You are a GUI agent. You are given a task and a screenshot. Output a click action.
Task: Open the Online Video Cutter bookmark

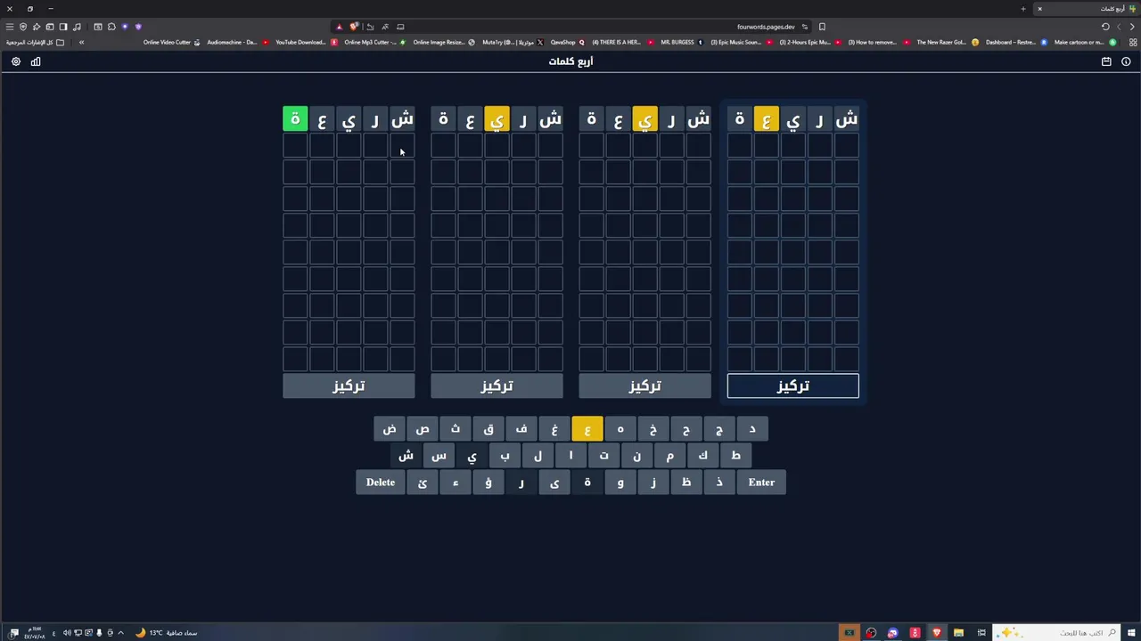tap(172, 42)
